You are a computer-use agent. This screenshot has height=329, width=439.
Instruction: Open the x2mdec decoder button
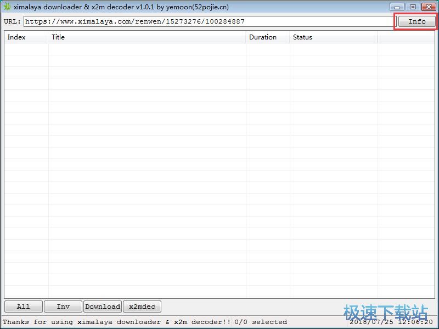142,307
